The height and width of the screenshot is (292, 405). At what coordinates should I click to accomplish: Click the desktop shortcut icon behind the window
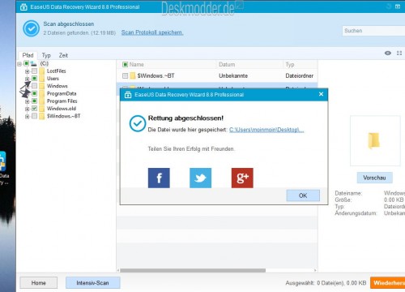[2, 161]
